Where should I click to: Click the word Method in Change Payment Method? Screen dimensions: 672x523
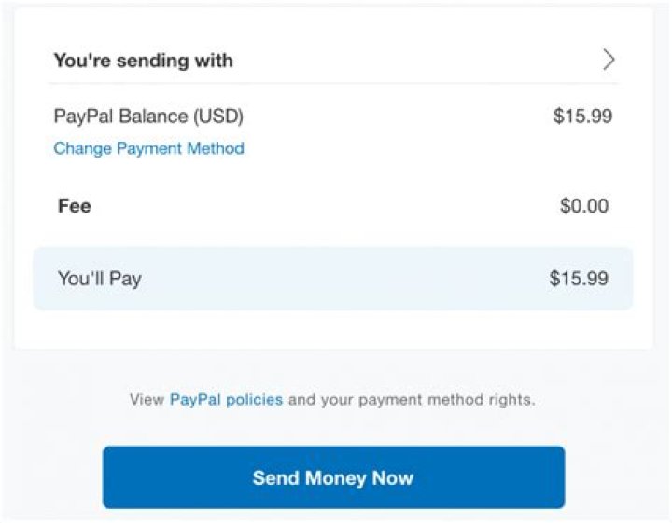[x=215, y=148]
